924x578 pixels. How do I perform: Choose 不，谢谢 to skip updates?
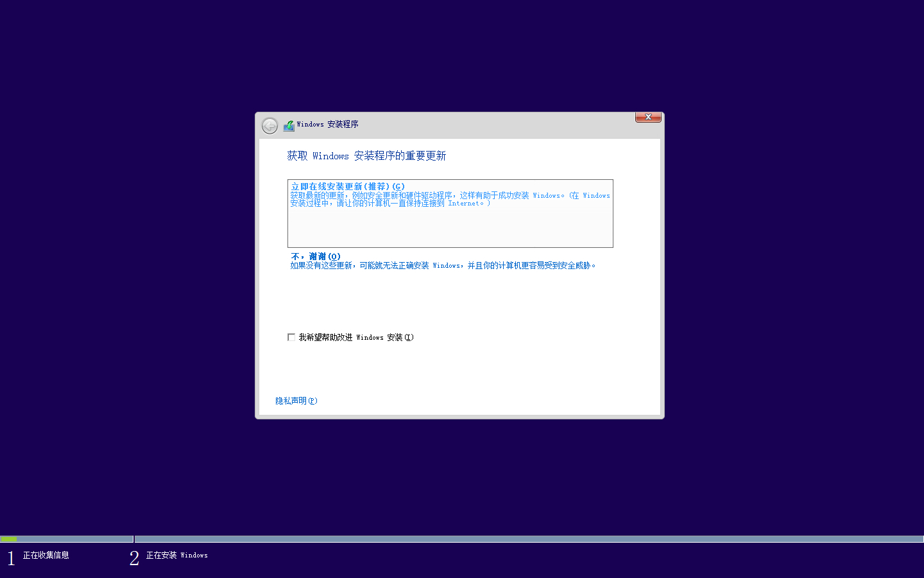[x=316, y=256]
